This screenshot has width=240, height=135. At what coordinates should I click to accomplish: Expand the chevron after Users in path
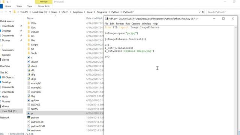pyautogui.click(x=59, y=12)
